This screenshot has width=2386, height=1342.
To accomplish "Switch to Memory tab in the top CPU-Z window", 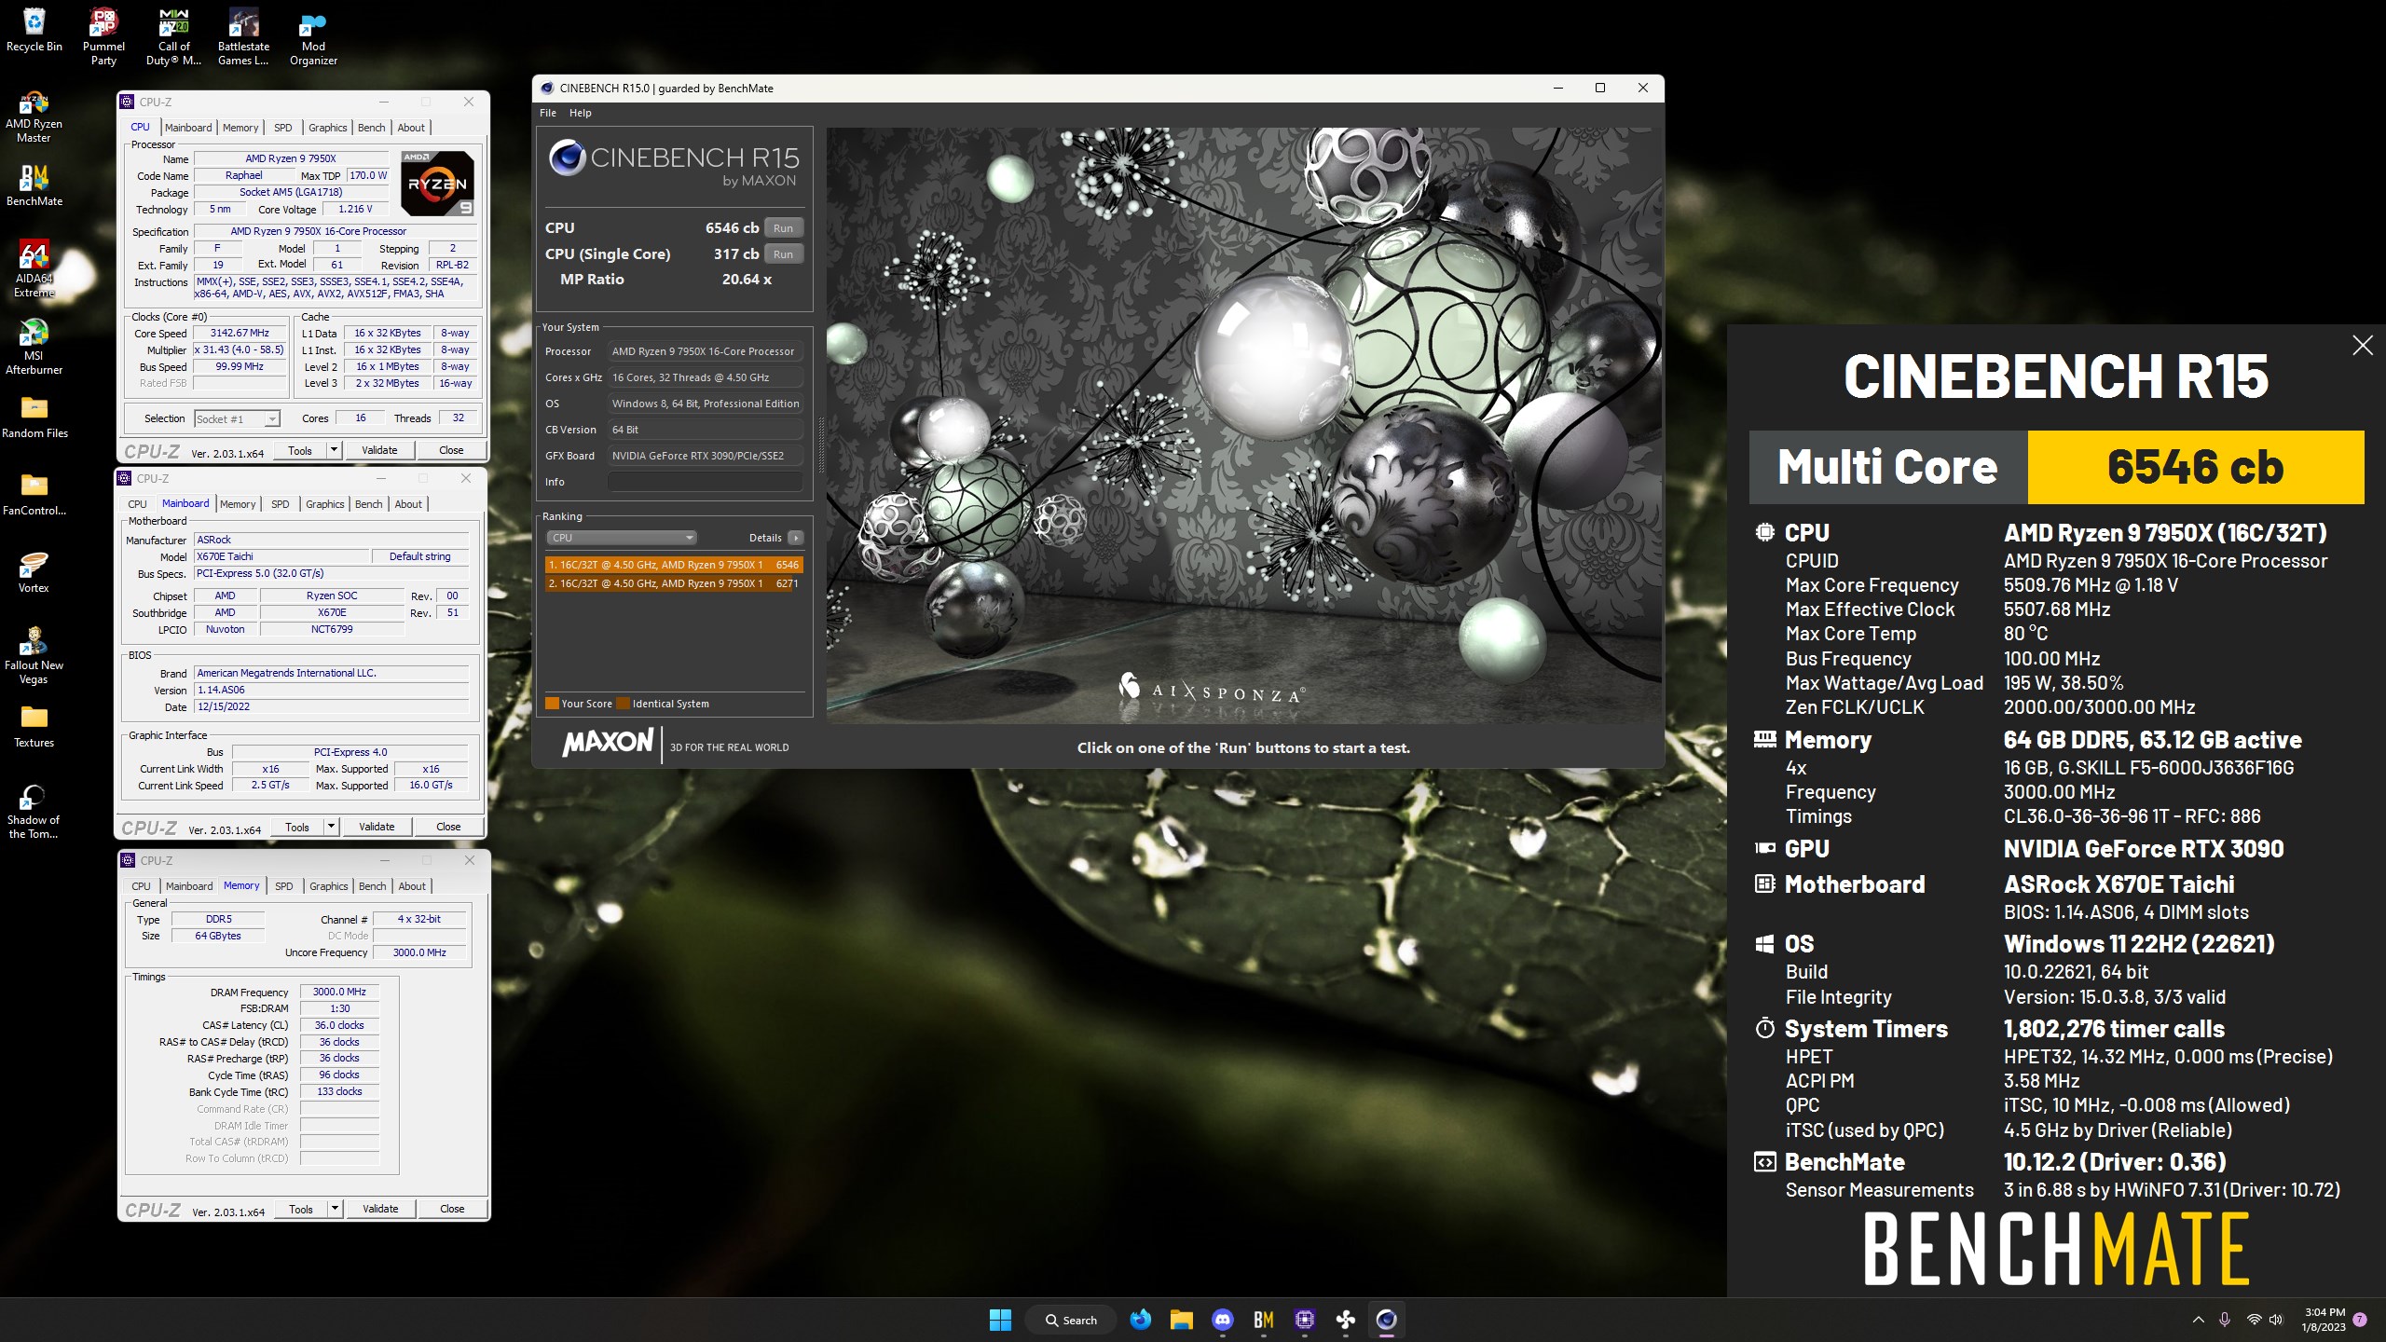I will 240,128.
